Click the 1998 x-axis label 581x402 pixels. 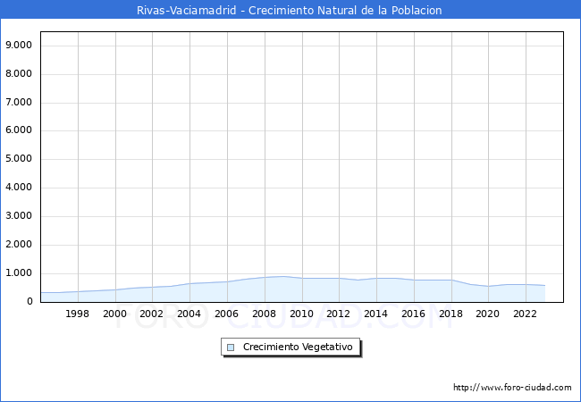click(77, 314)
